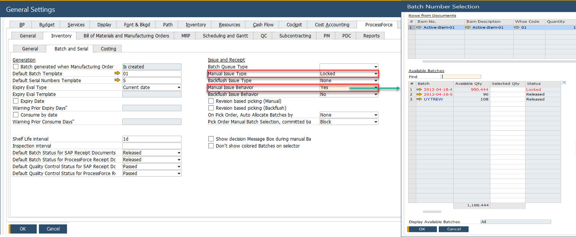This screenshot has height=237, width=576.
Task: Toggle Consume by date checkbox
Action: point(16,115)
